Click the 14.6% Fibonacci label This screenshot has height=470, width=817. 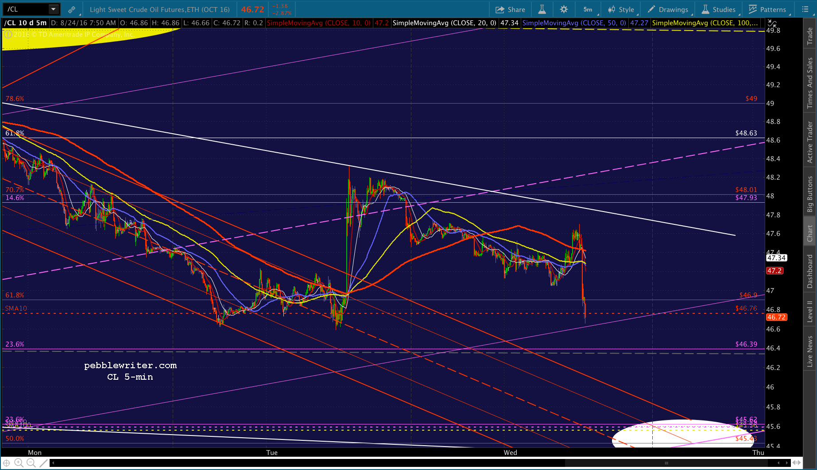click(x=15, y=198)
